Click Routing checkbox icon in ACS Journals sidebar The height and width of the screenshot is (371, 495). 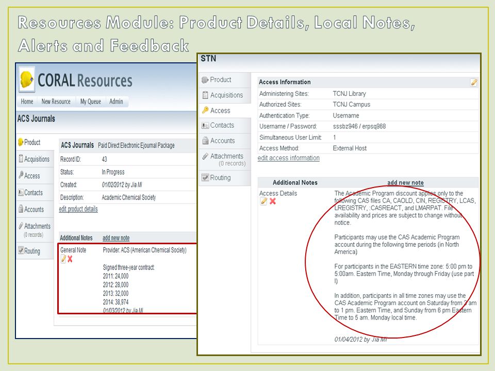[21, 250]
